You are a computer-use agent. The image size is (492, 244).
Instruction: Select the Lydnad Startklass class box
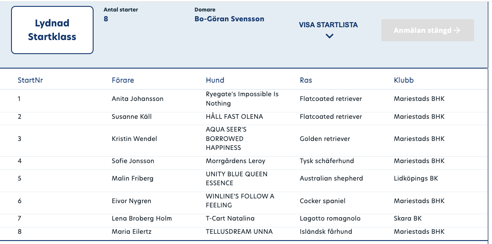click(52, 30)
